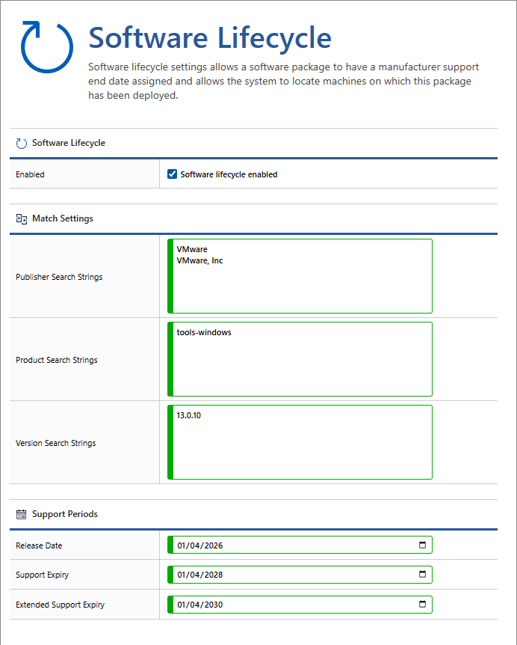Click the Support Periods section header
This screenshot has width=517, height=645.
click(x=65, y=514)
